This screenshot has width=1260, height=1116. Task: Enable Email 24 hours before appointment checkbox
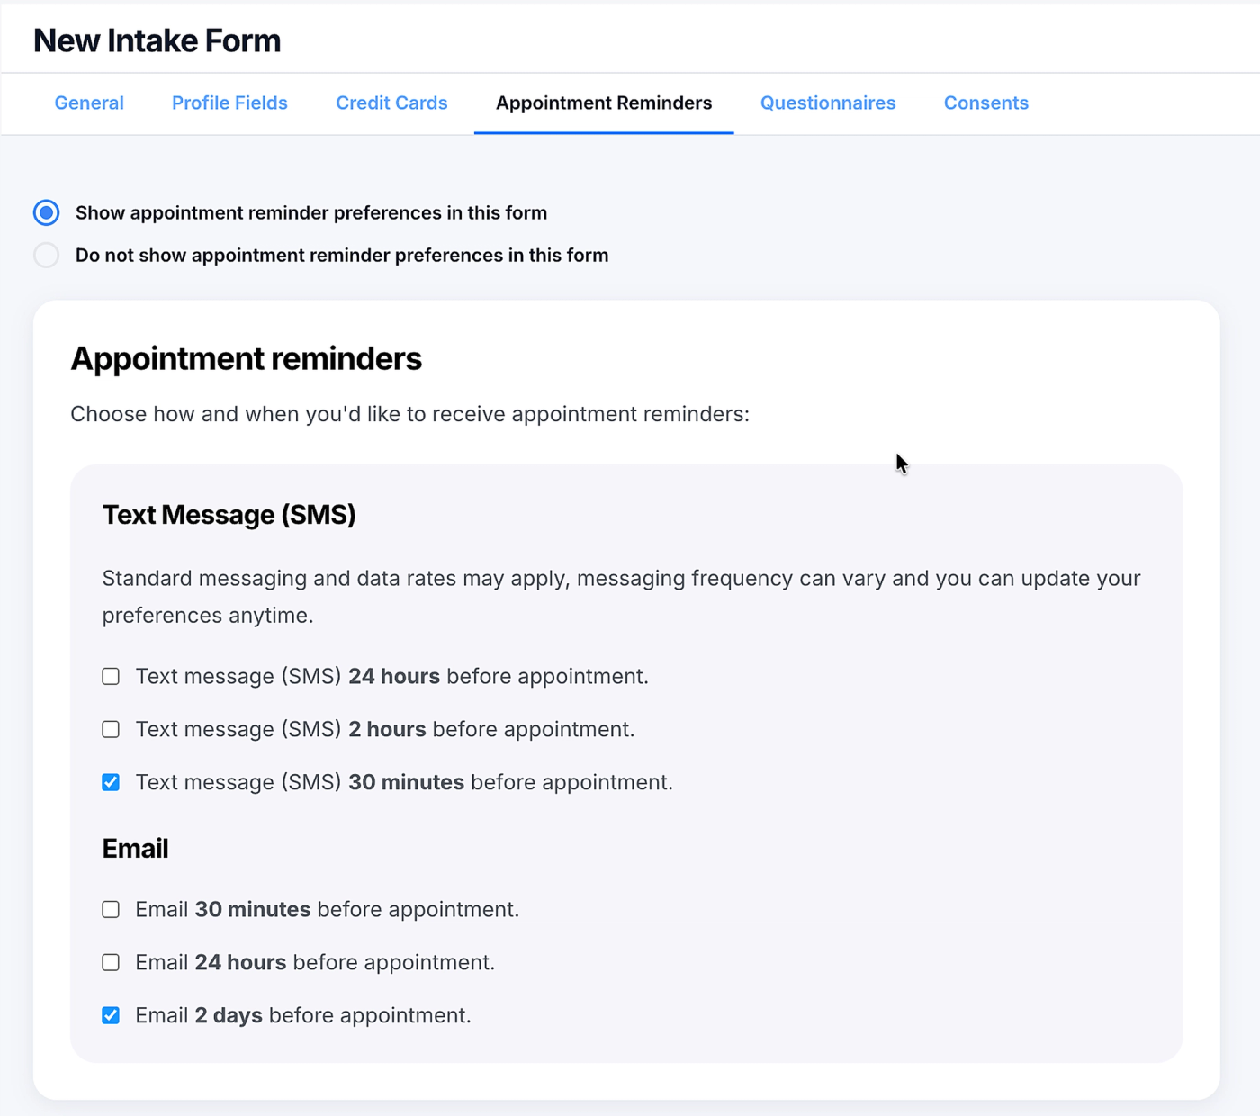111,962
